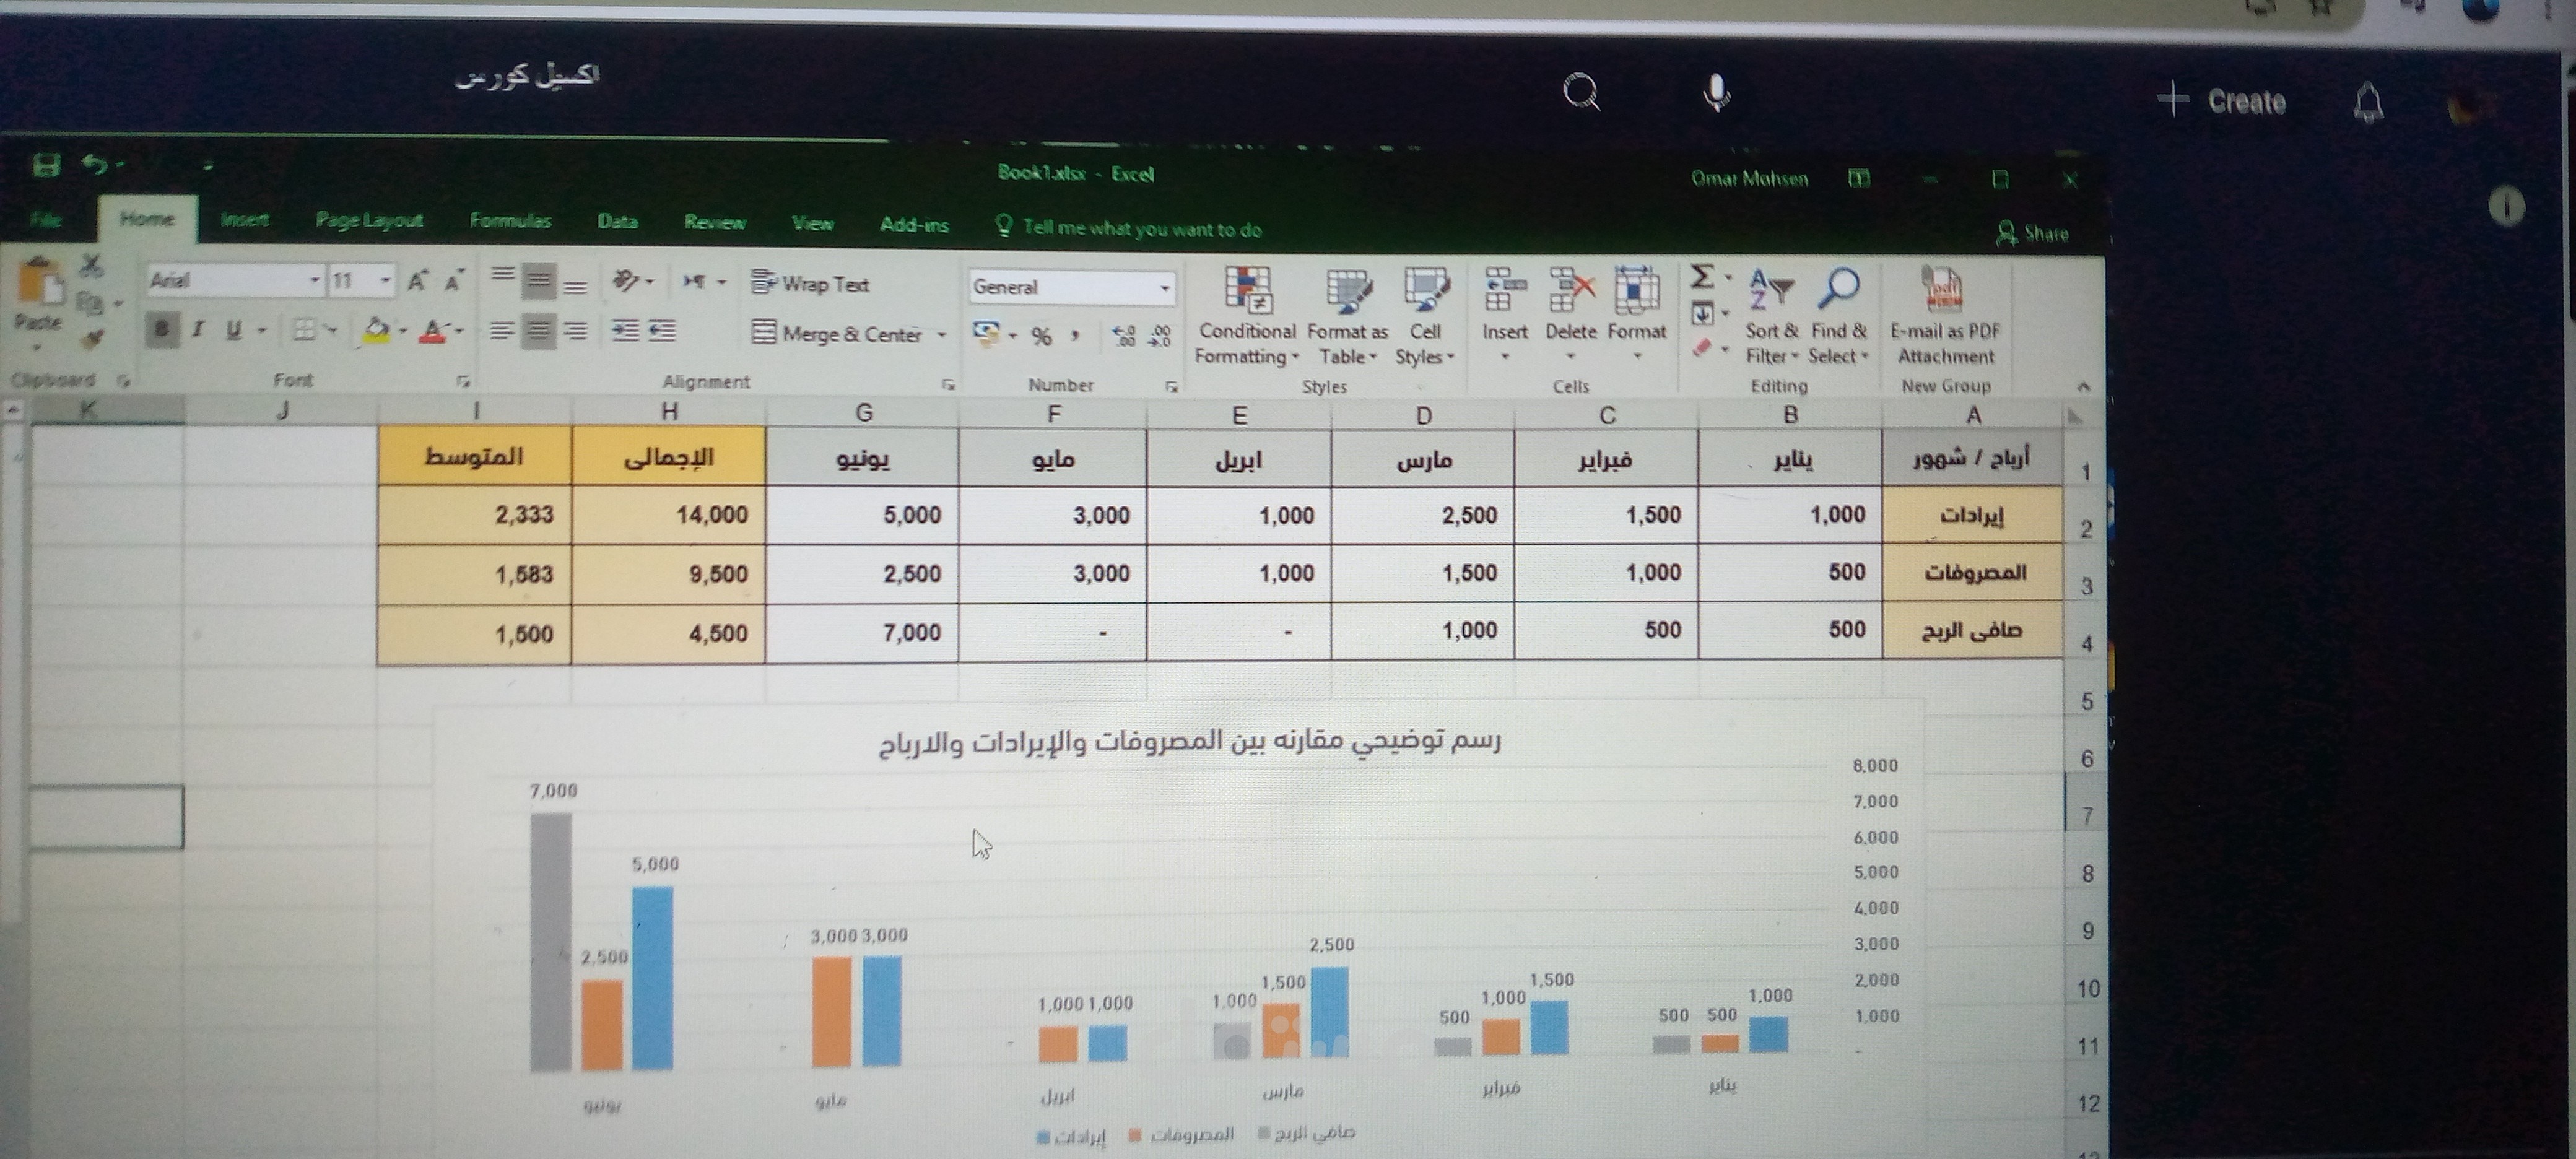
Task: Increase font size with larger A icon
Action: click(417, 281)
